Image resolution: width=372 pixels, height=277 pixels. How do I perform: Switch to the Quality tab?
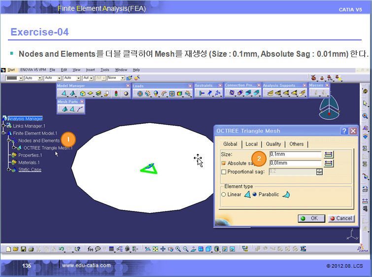273,144
